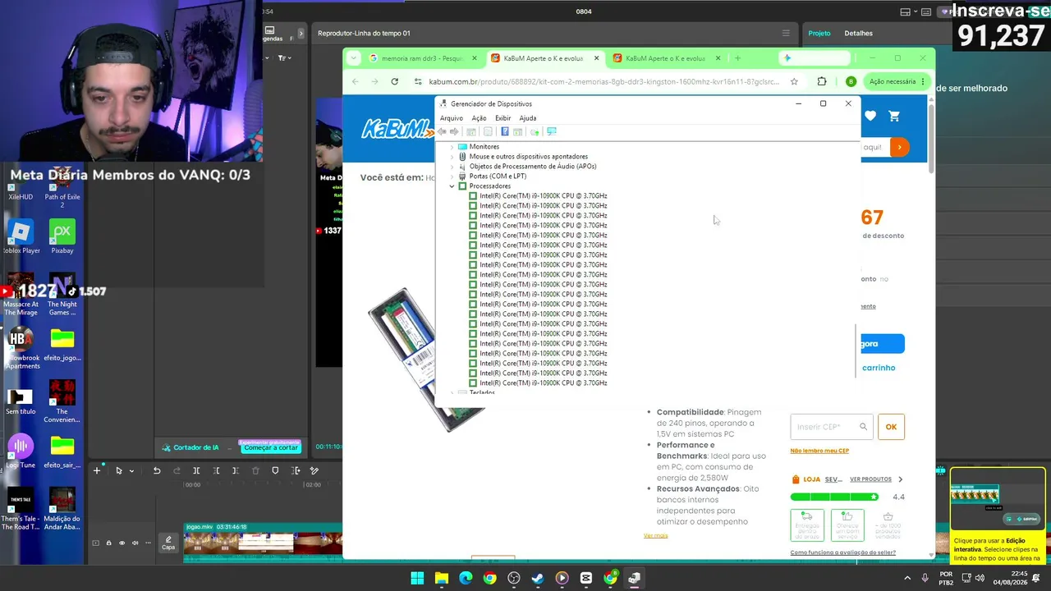The width and height of the screenshot is (1051, 591).
Task: Select the Monitores label in the device tree
Action: pos(484,147)
